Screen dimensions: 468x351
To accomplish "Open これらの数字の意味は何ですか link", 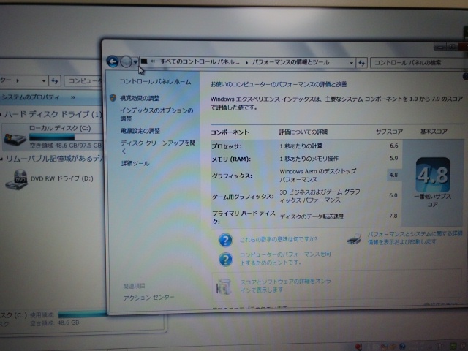I will coord(279,239).
